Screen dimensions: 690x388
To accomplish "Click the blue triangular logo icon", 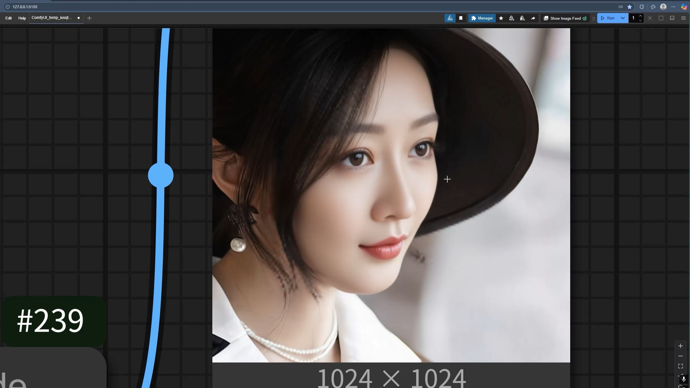I will 450,18.
